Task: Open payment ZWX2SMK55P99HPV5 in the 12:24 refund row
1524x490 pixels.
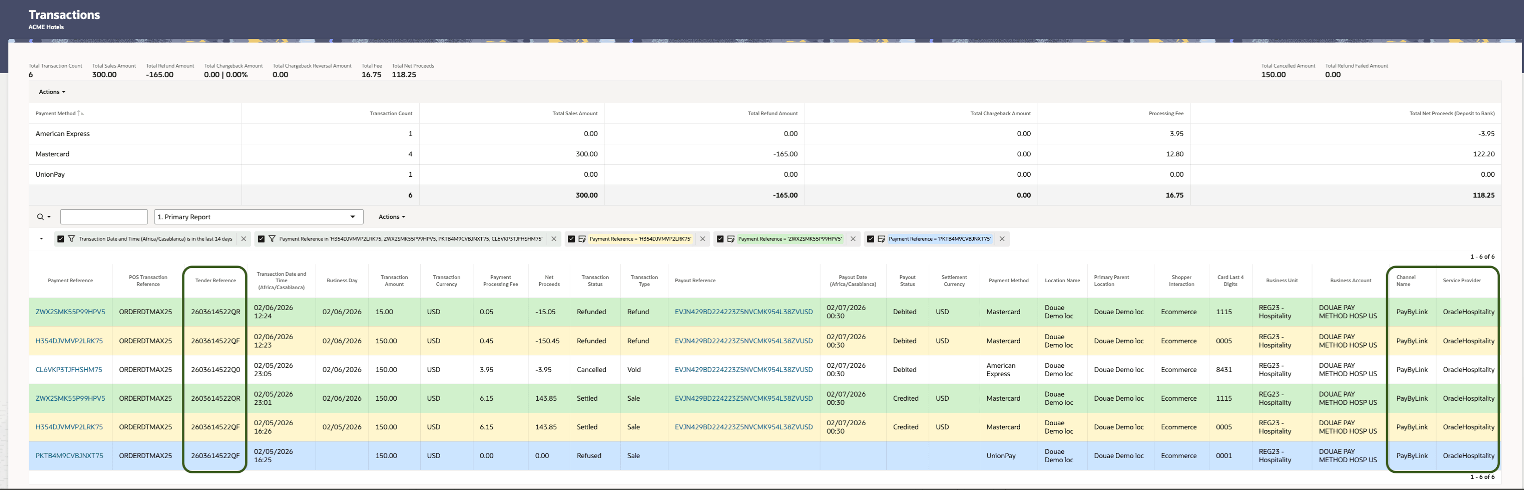Action: 70,312
